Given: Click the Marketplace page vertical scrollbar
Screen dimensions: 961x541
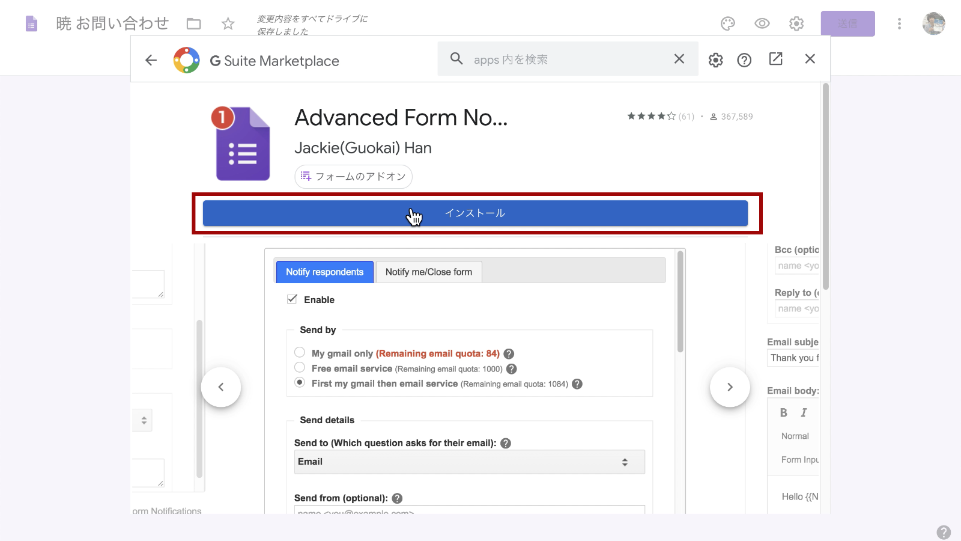Looking at the screenshot, I should [x=826, y=186].
